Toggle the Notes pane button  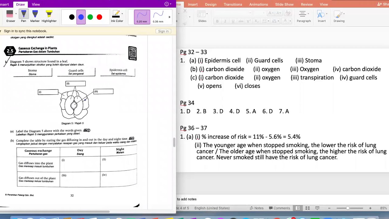256,208
